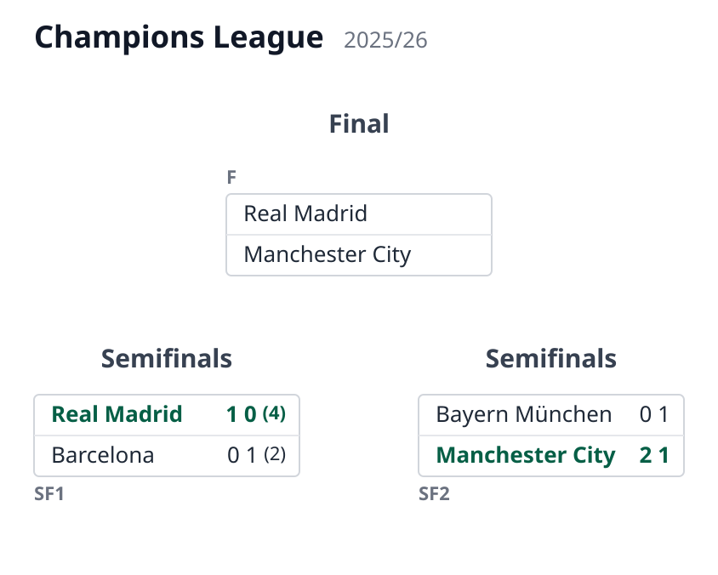The height and width of the screenshot is (575, 718).
Task: Click the left Semifinals heading
Action: [167, 358]
